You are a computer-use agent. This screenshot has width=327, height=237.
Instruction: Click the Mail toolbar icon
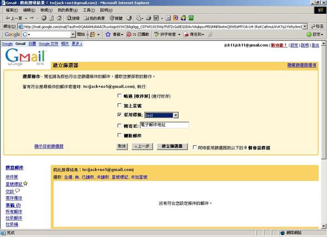[x=139, y=18]
